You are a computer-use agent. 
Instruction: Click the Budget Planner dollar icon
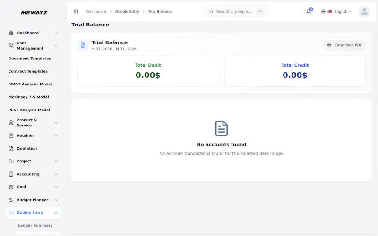coord(11,200)
